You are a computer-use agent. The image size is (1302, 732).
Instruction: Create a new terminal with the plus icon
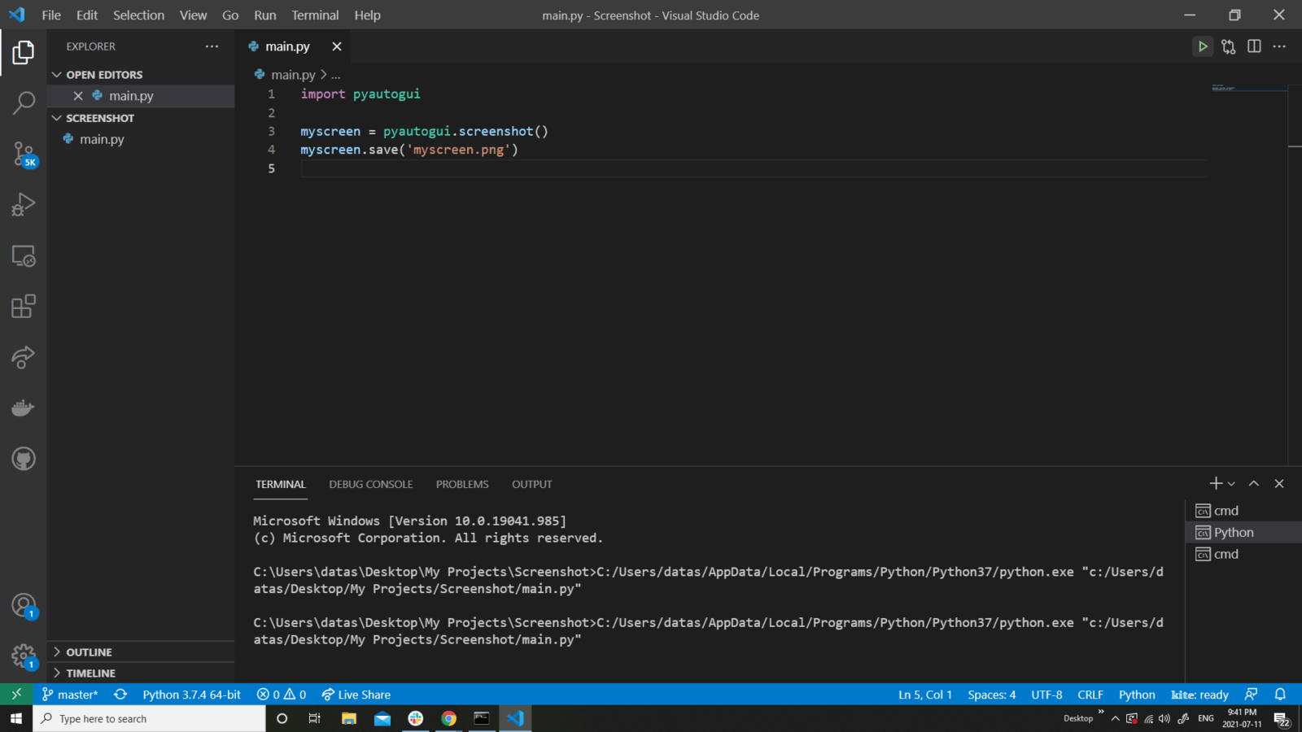pyautogui.click(x=1216, y=483)
